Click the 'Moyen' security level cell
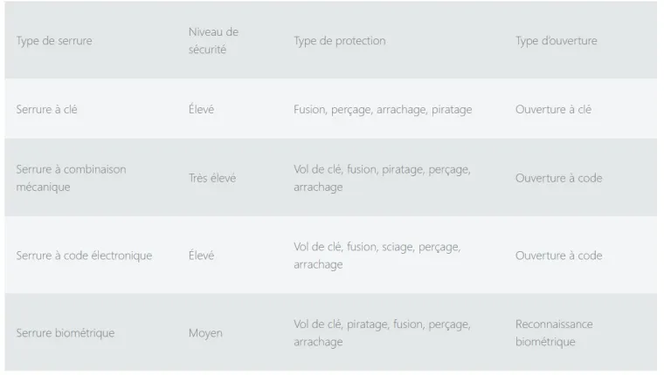This screenshot has width=664, height=375. [205, 333]
